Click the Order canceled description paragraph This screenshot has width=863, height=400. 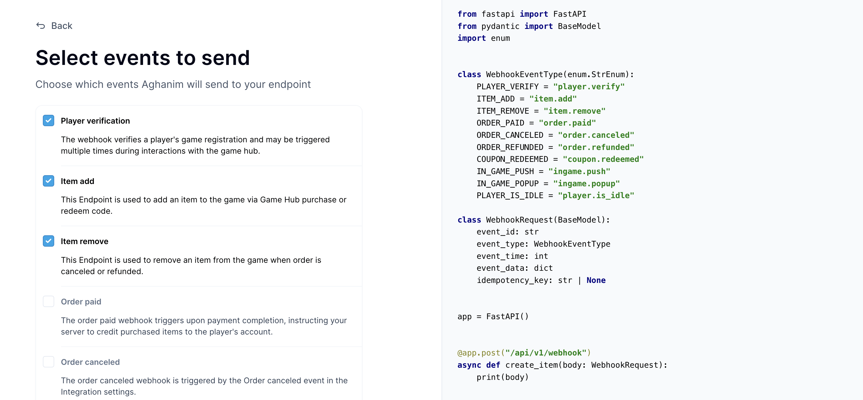(x=204, y=386)
